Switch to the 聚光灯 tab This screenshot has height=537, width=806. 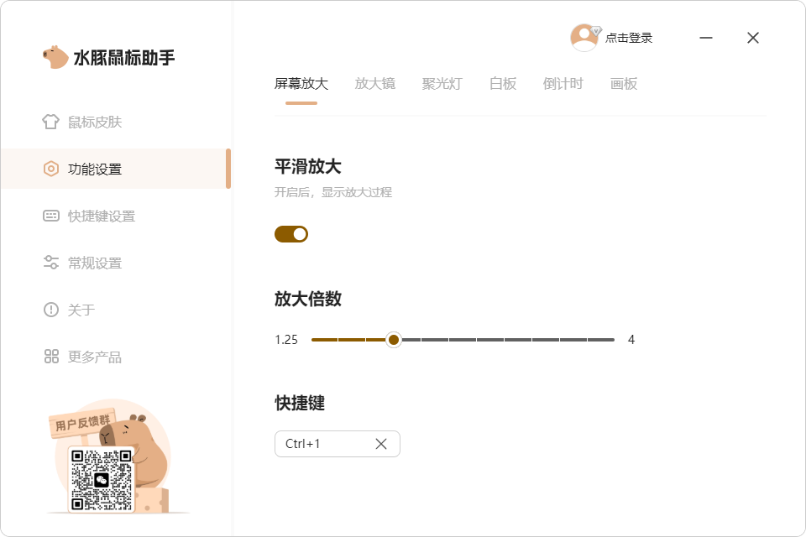point(442,83)
